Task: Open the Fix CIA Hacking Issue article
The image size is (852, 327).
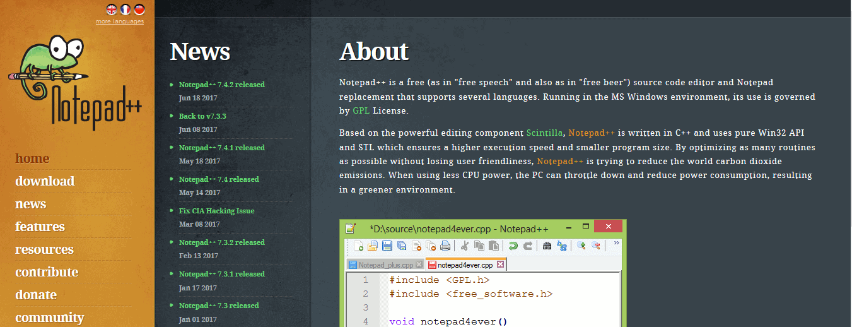Action: (217, 211)
